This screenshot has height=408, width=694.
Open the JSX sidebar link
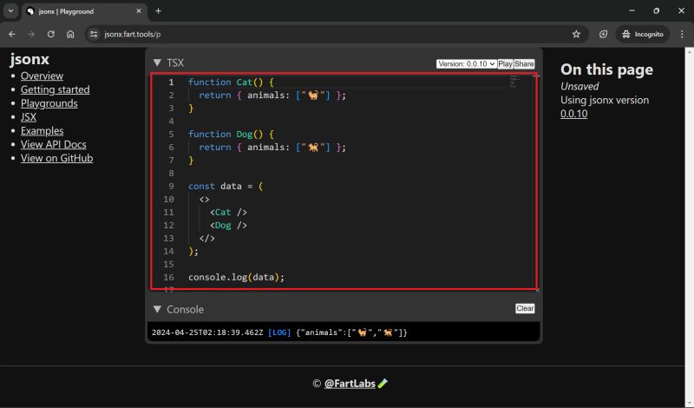pyautogui.click(x=29, y=117)
